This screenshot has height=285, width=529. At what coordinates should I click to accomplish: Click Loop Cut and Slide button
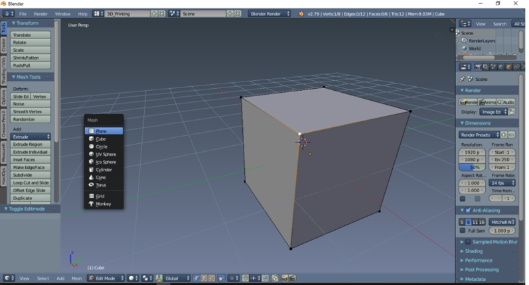(31, 182)
